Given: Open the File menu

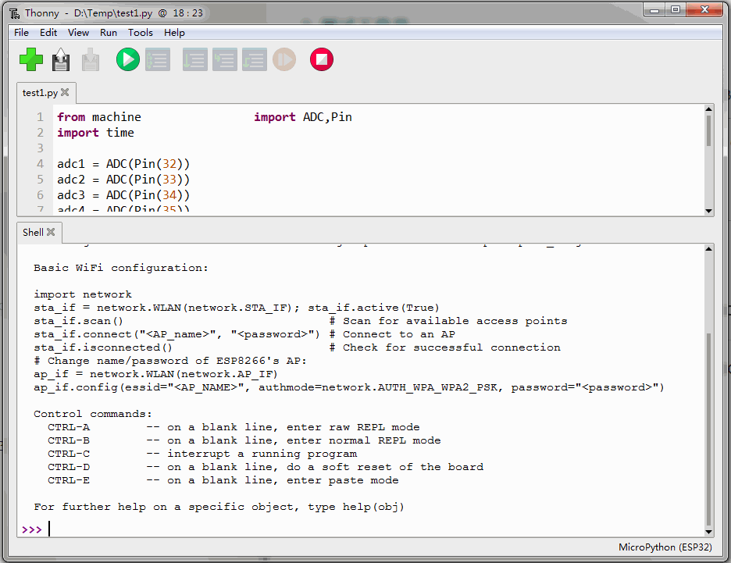Looking at the screenshot, I should click(x=21, y=33).
